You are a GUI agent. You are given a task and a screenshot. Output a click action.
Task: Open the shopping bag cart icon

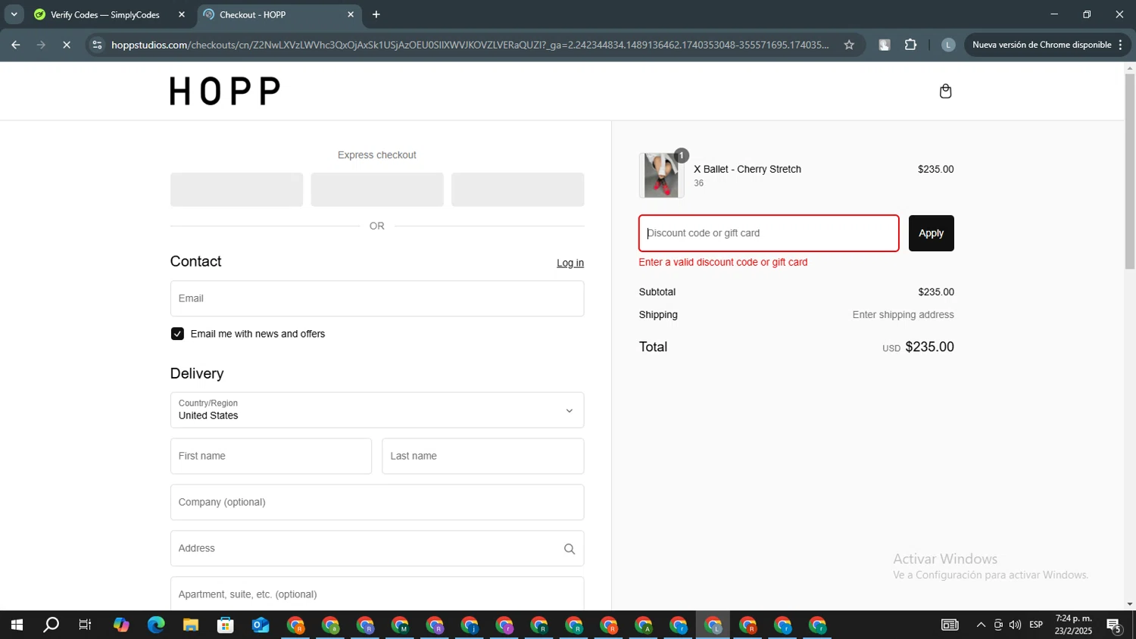click(945, 92)
